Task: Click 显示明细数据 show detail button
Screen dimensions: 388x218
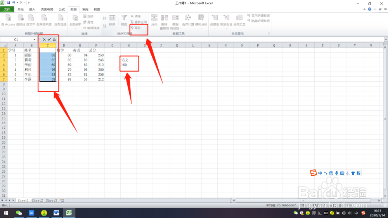Action: point(258,15)
